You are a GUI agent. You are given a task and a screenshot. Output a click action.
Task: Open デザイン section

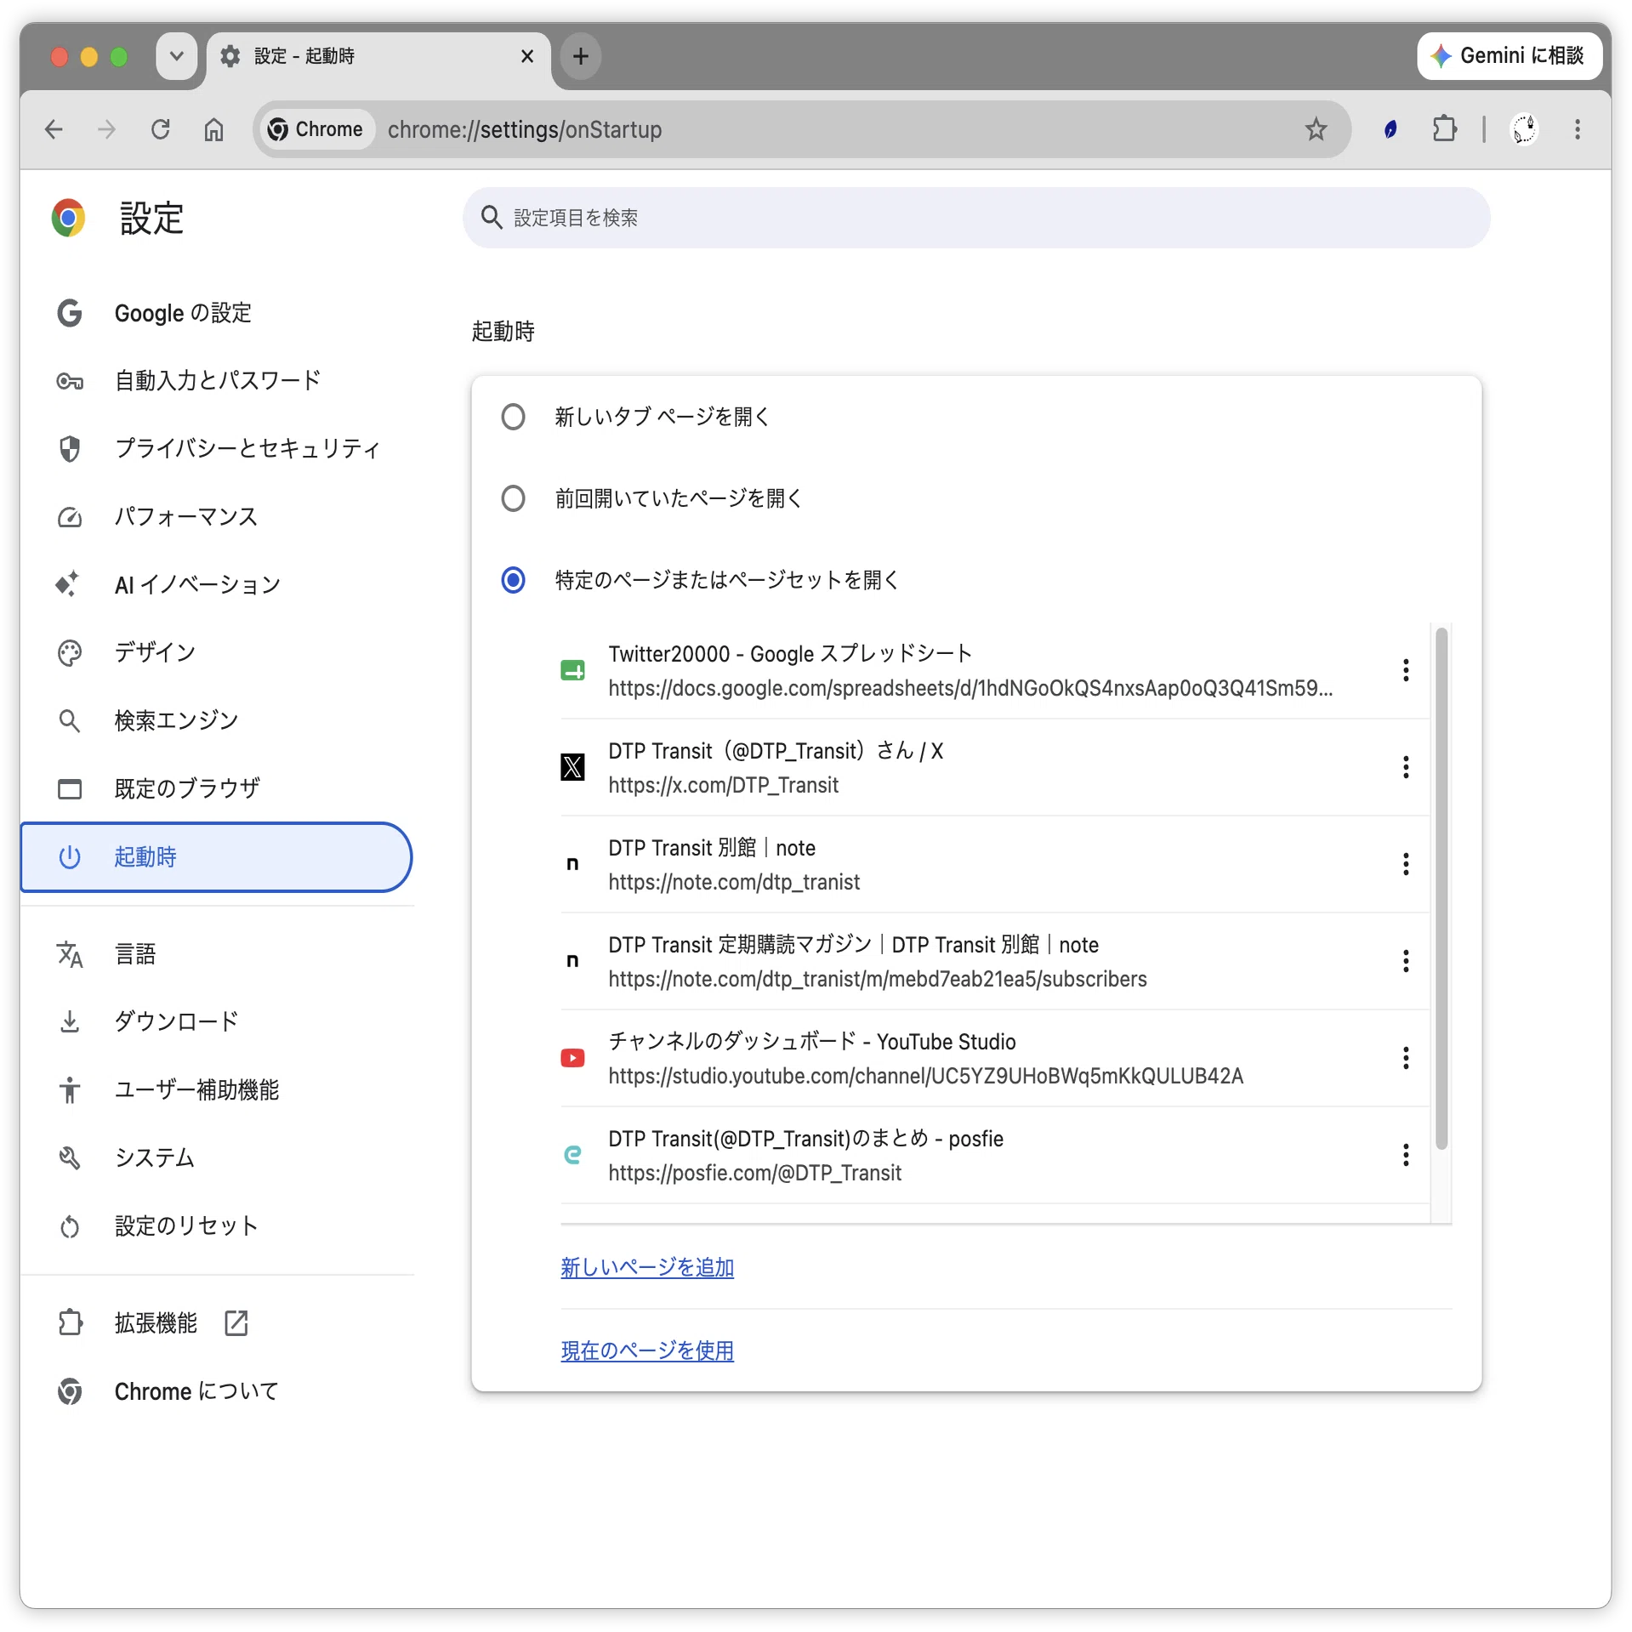[217, 652]
